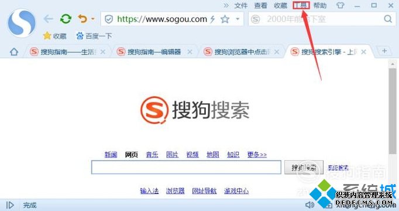Open the 新闻 search category
Screen dimensions: 399x211
click(111, 154)
